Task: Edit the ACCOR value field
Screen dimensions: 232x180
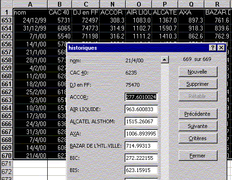Action: (x=141, y=97)
